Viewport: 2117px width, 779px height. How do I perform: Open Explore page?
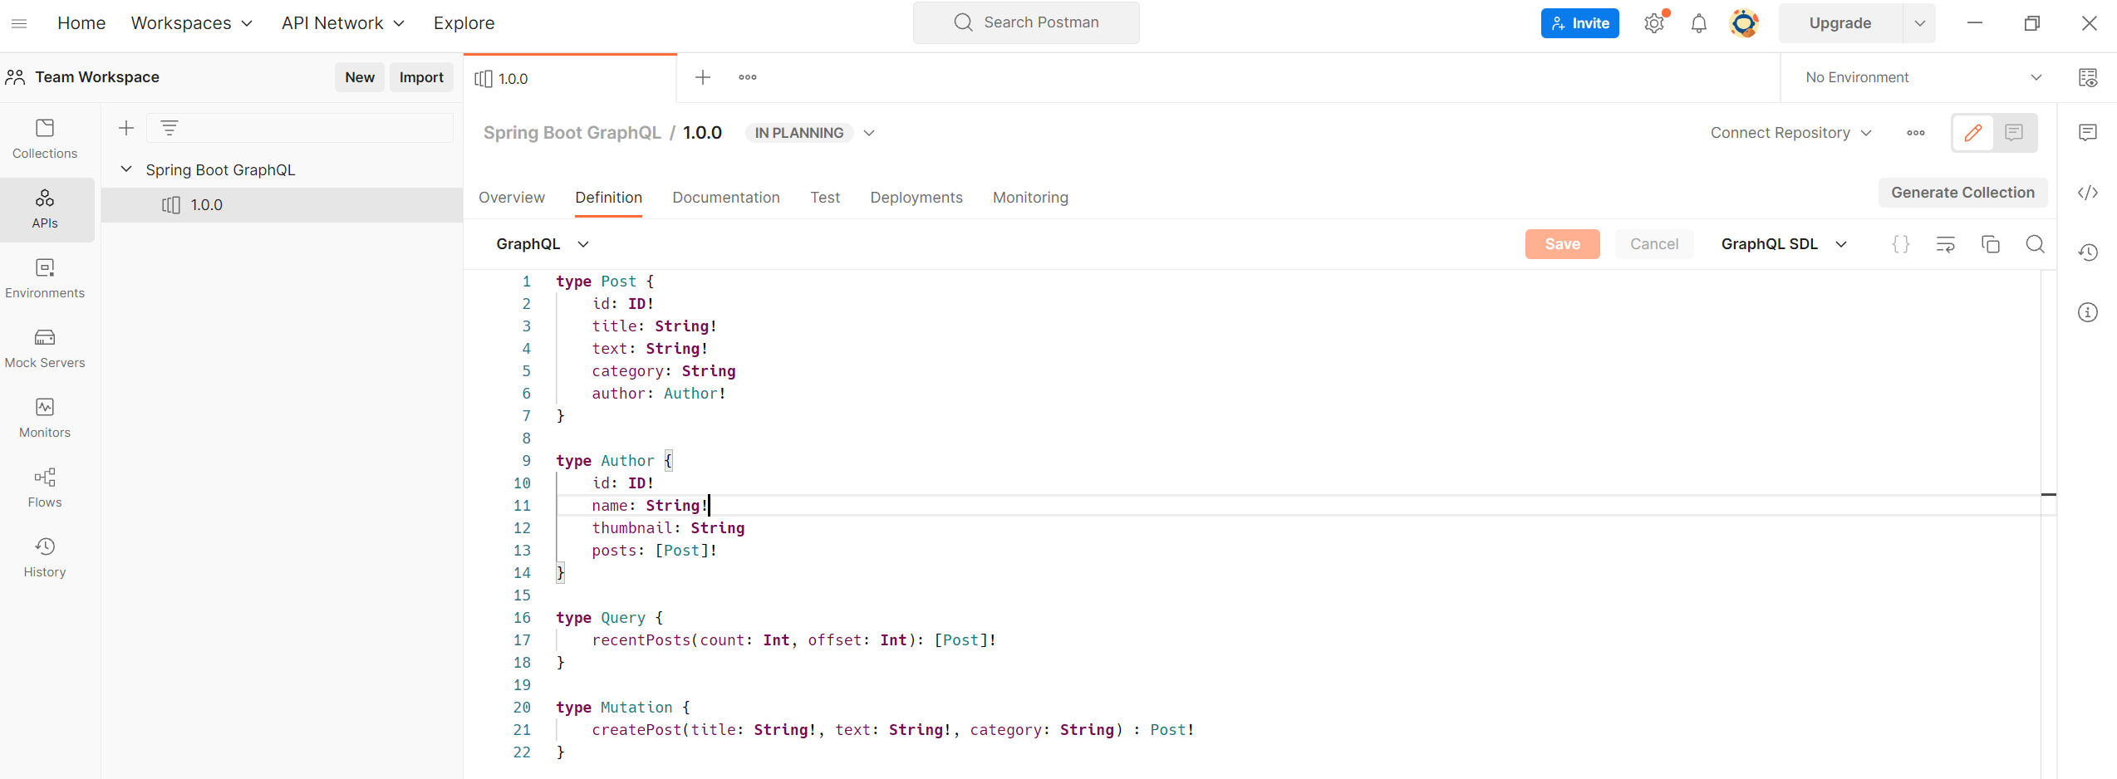pyautogui.click(x=464, y=23)
